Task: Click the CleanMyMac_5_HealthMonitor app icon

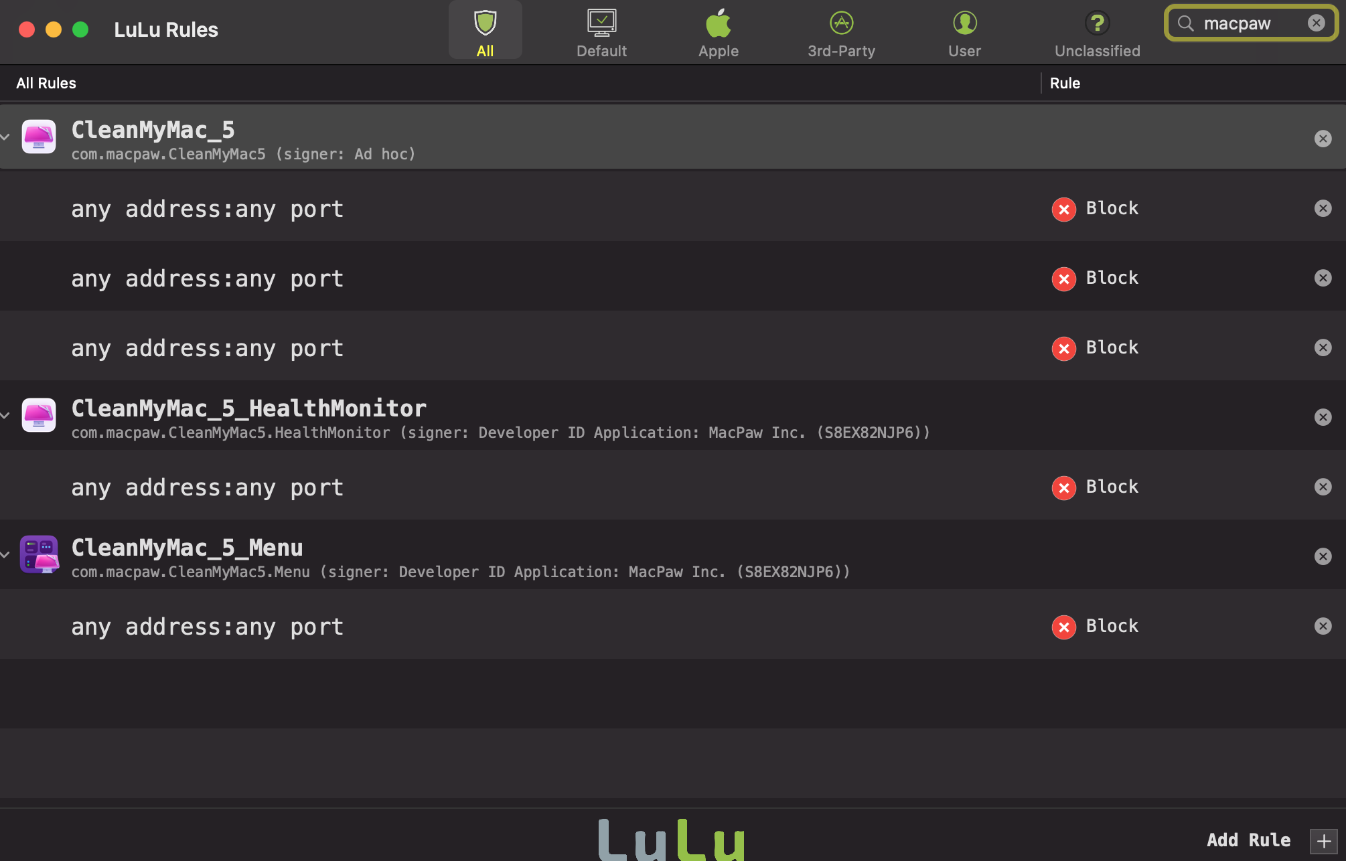Action: point(39,415)
